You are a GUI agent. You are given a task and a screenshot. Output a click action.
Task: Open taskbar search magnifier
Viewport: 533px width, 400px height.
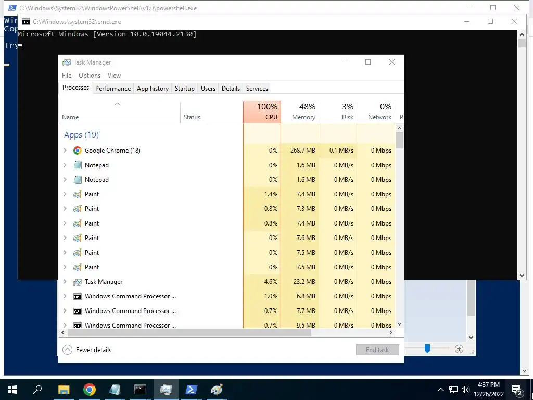pos(37,390)
